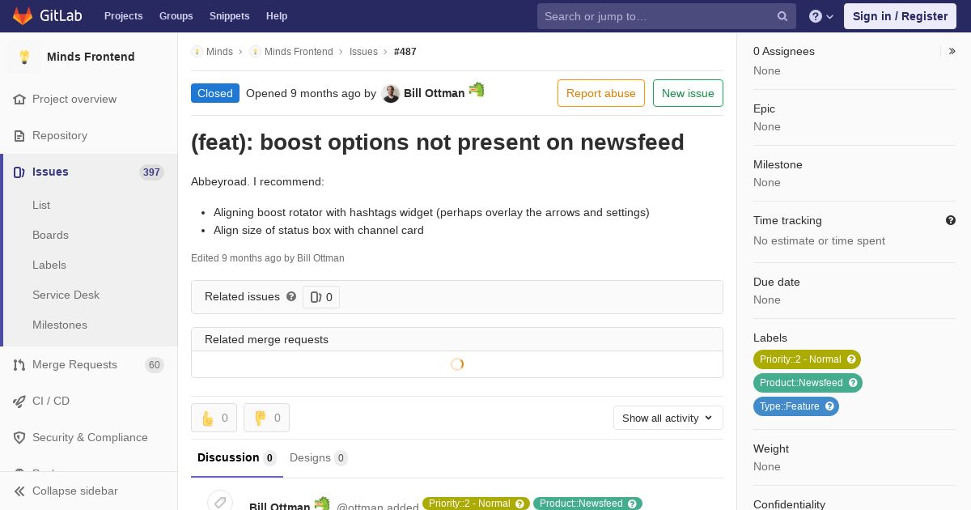Viewport: 971px width, 510px height.
Task: Open the CI / CD rocket icon
Action: [19, 401]
